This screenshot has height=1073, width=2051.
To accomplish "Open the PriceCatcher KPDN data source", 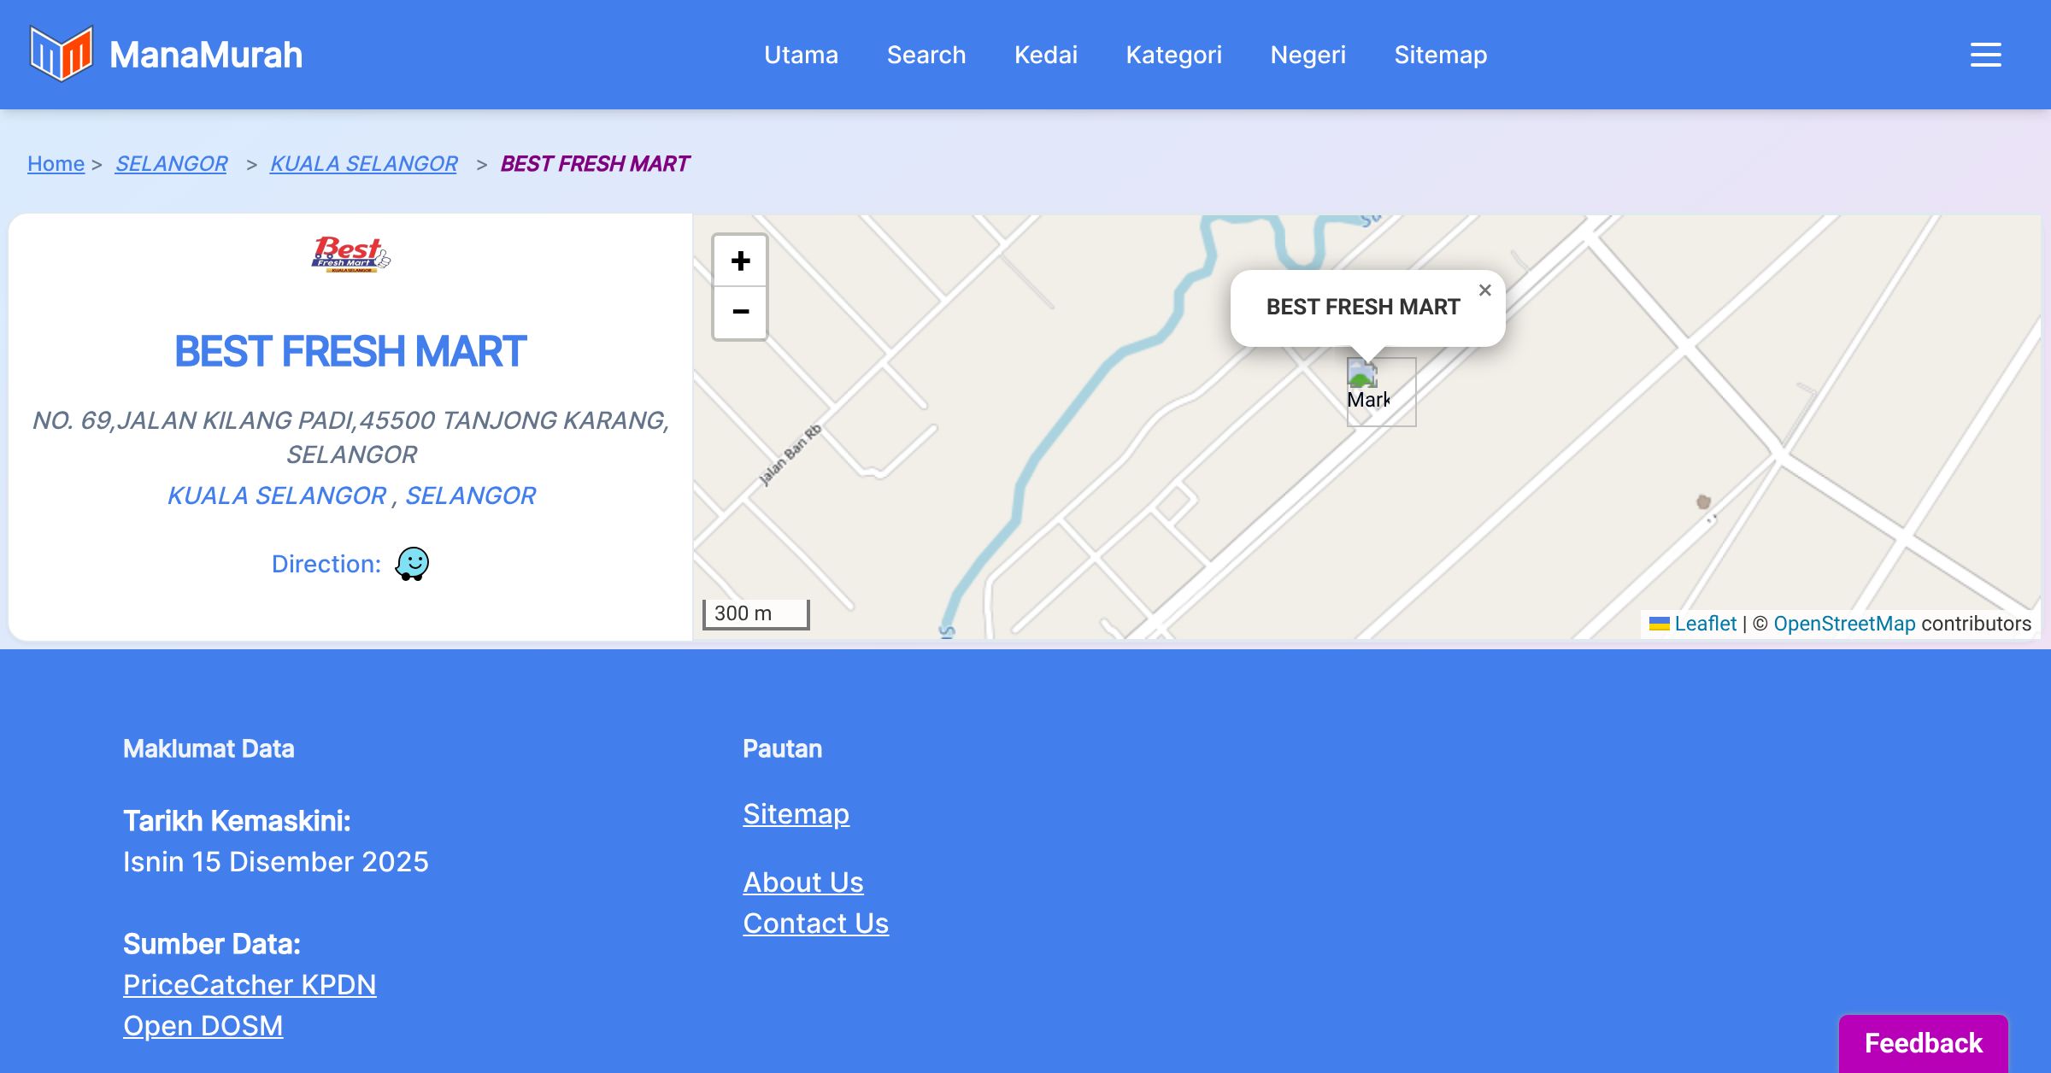I will click(249, 985).
